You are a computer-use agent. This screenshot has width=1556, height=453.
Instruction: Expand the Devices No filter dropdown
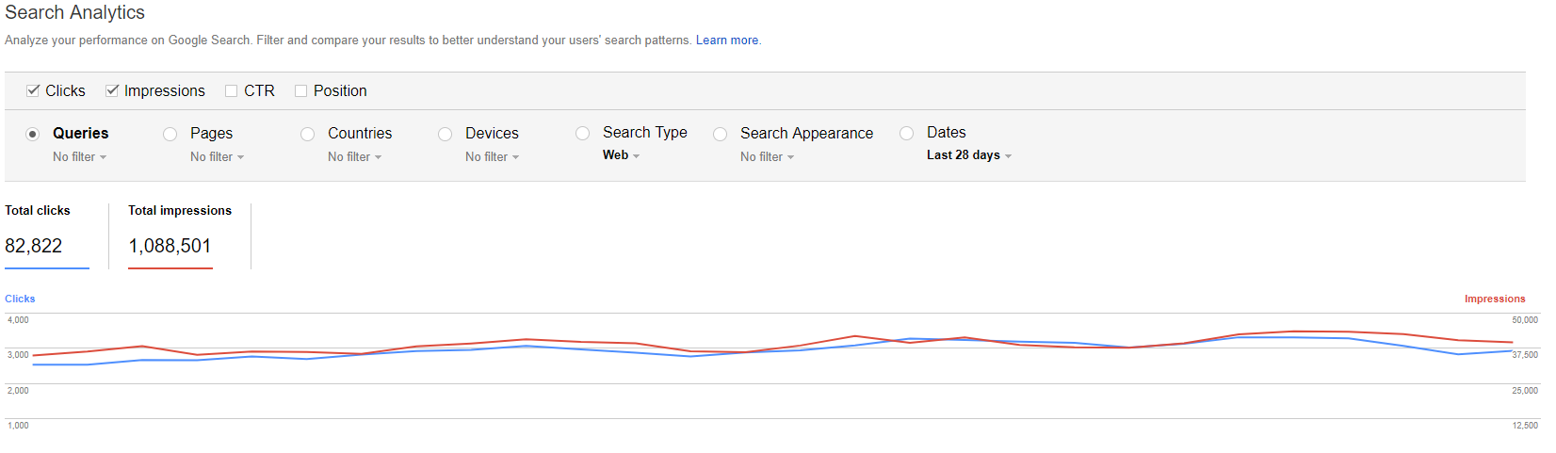492,157
